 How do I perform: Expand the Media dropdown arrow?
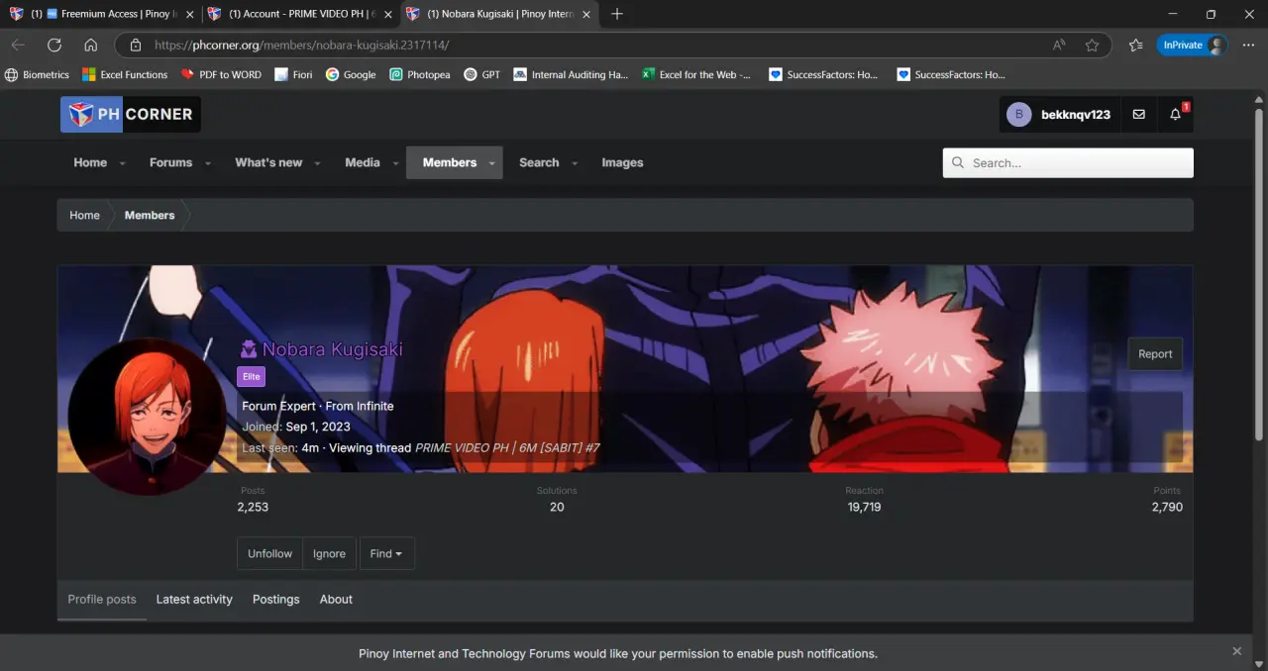395,163
